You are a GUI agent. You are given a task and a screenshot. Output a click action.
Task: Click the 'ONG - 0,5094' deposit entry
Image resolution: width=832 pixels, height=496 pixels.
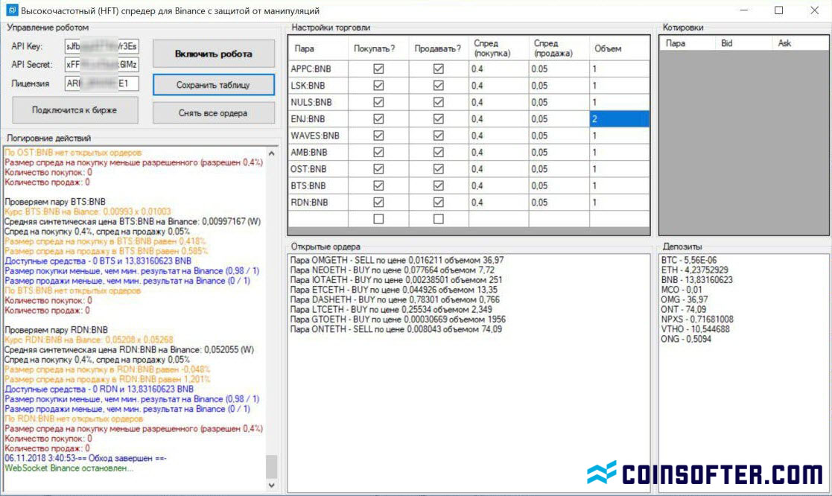686,339
